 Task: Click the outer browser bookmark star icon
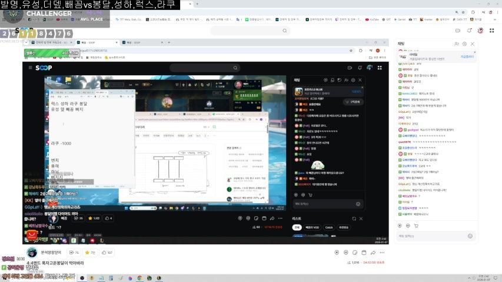(x=463, y=12)
